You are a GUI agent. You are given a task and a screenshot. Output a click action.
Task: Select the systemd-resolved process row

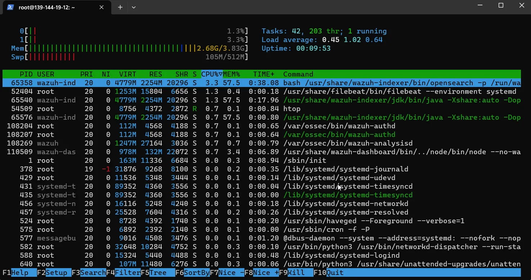(262, 212)
